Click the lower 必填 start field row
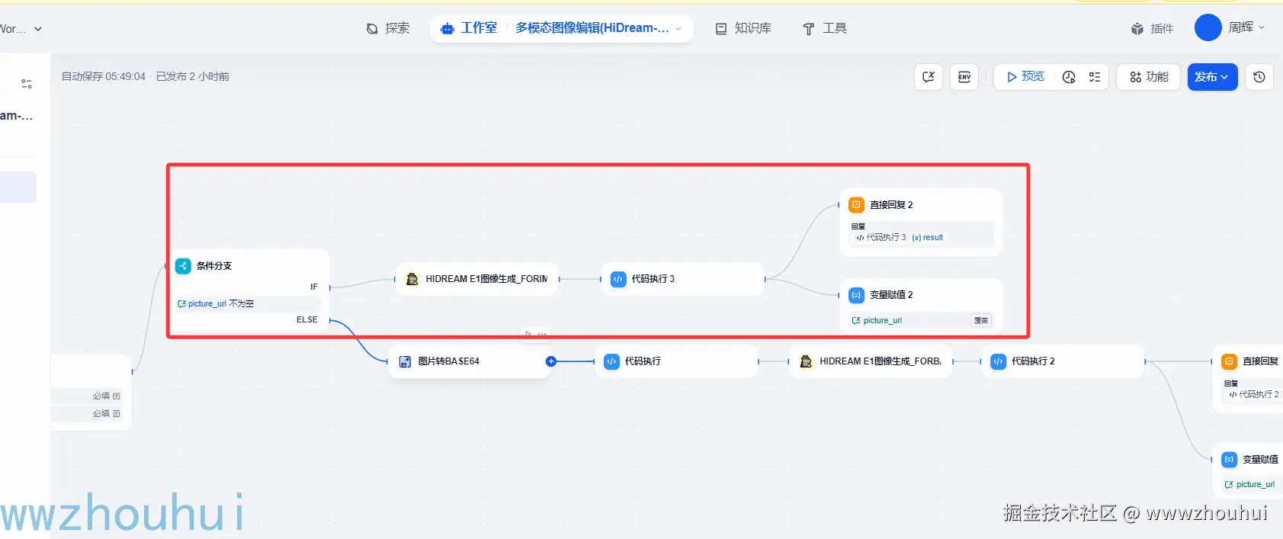 [87, 414]
